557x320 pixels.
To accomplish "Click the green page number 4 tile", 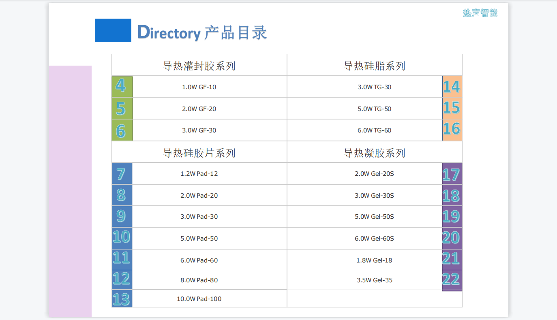I will pyautogui.click(x=122, y=86).
